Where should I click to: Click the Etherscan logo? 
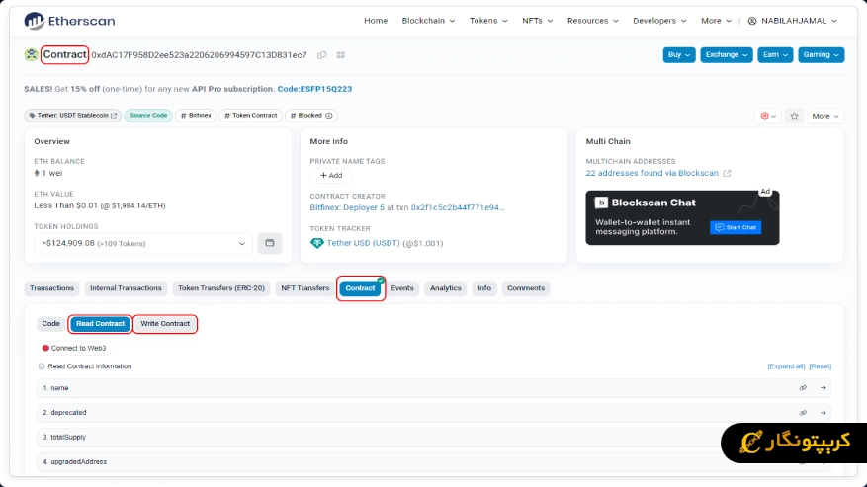click(69, 21)
